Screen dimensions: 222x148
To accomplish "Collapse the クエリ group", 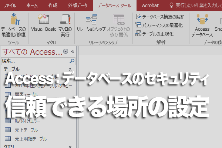I will pyautogui.click(x=70, y=147).
